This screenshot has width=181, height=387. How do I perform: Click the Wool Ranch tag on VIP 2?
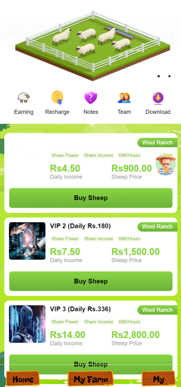coord(157,227)
